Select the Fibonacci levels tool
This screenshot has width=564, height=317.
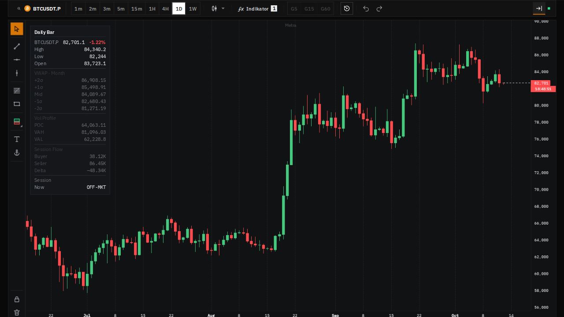click(x=17, y=91)
